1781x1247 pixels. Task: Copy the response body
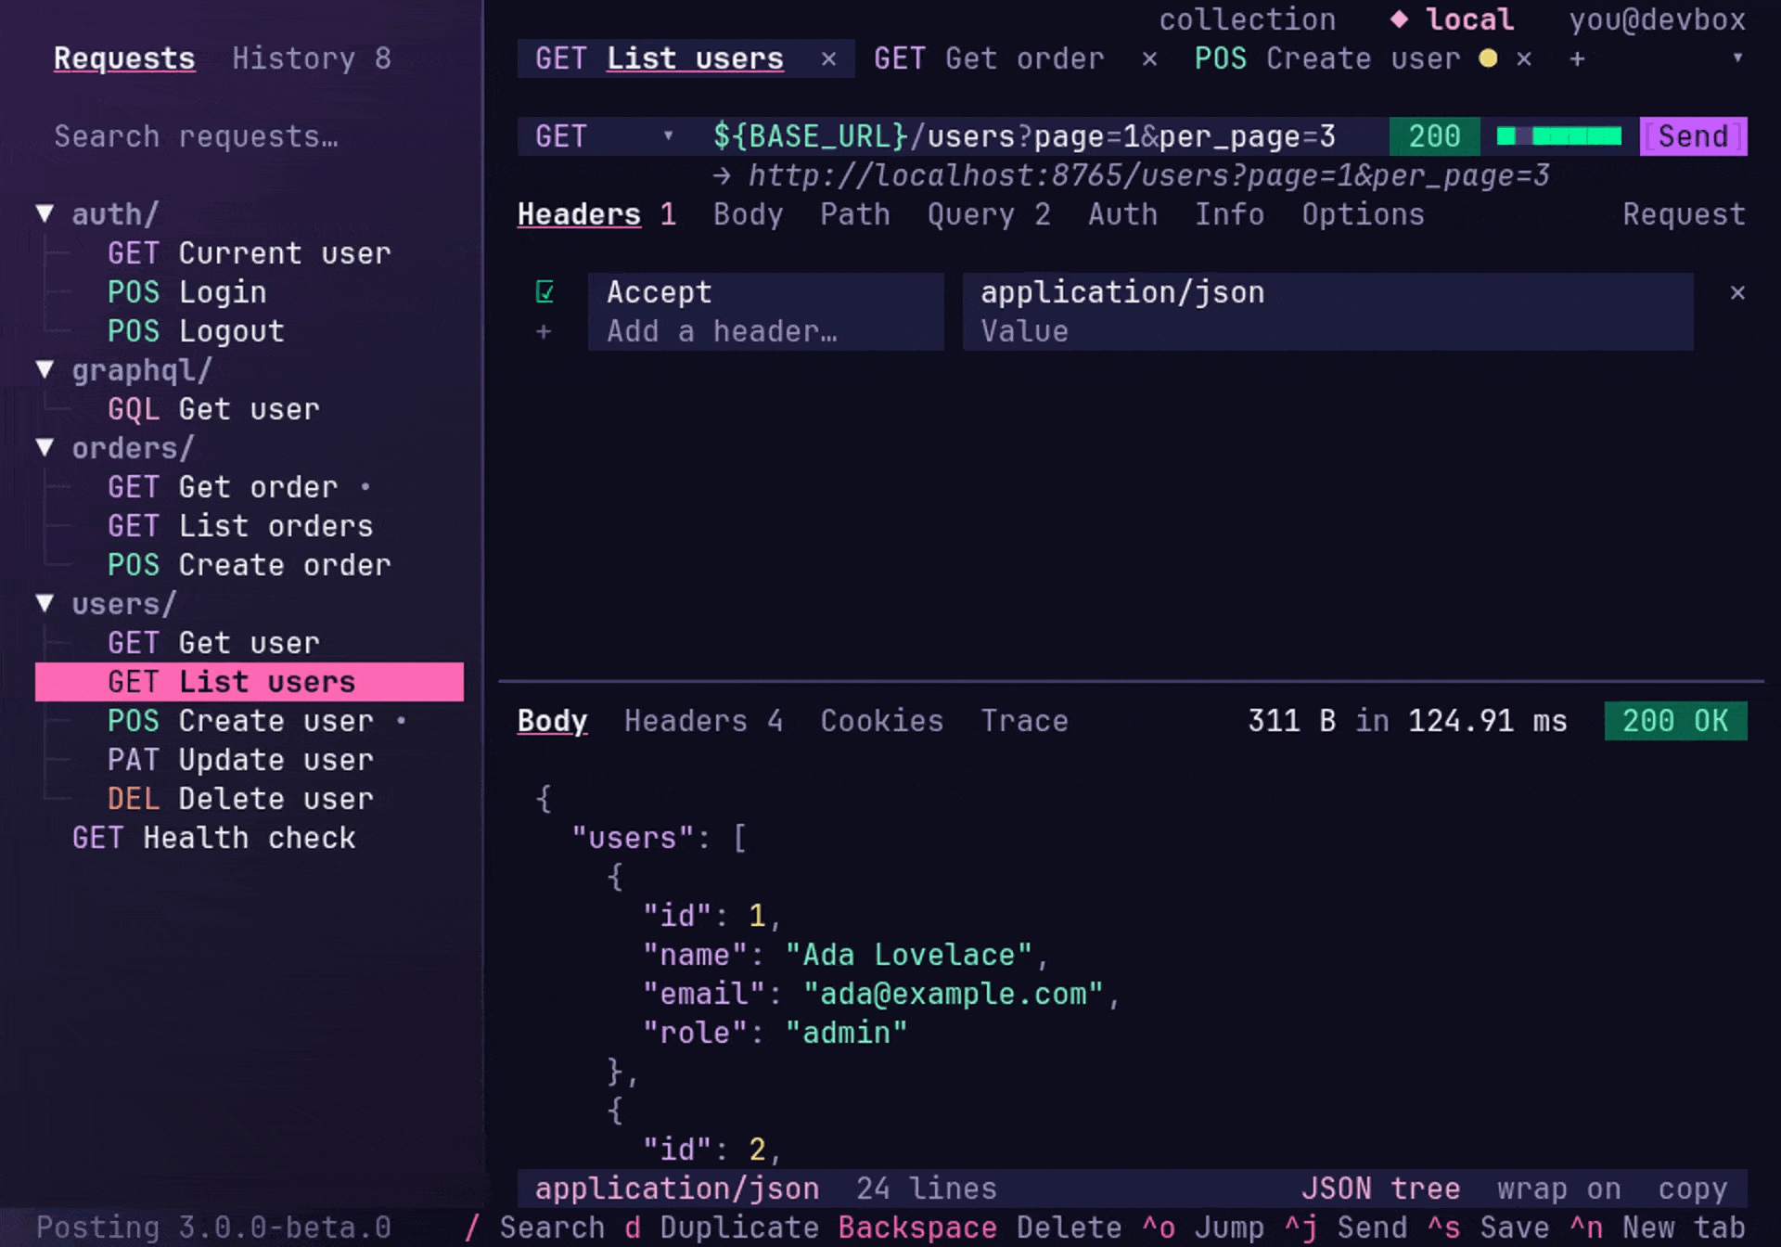point(1693,1189)
